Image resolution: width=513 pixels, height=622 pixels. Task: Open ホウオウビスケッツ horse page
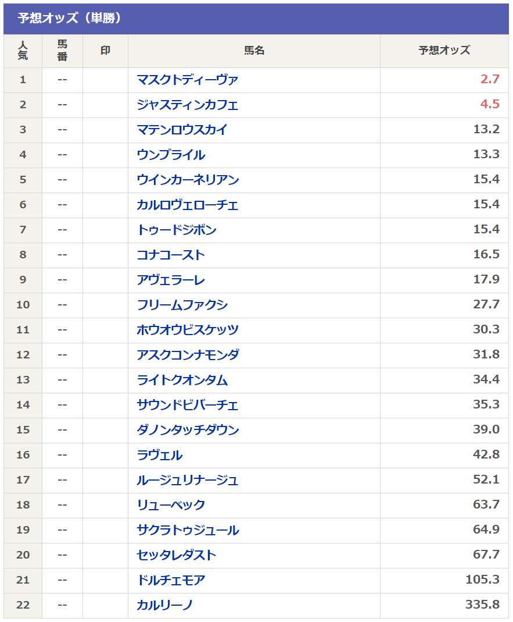pos(188,330)
